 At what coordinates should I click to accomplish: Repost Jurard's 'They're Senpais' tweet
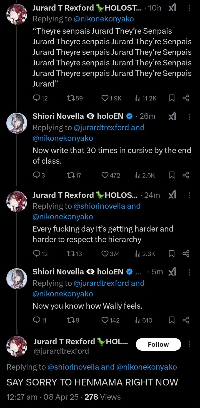pos(71,98)
